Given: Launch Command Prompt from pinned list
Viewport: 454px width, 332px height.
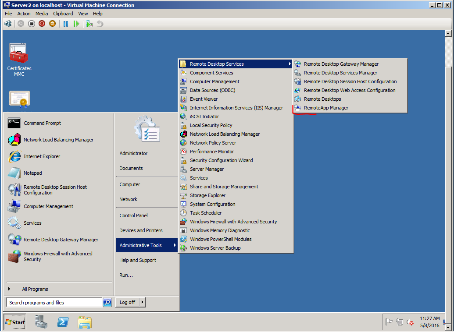Looking at the screenshot, I should pyautogui.click(x=59, y=123).
